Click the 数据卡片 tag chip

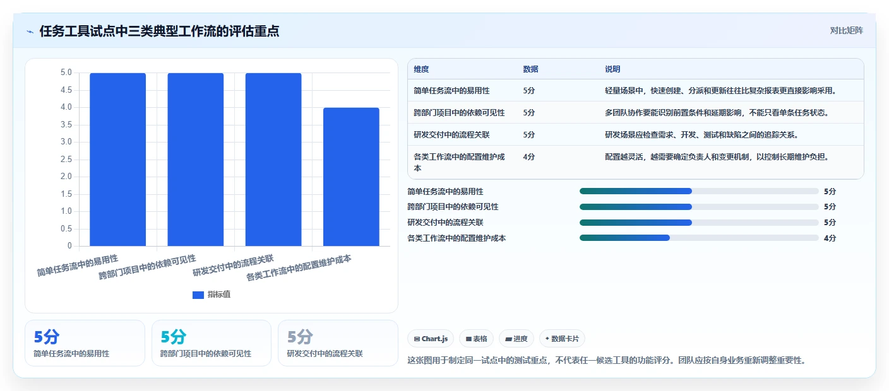[561, 339]
